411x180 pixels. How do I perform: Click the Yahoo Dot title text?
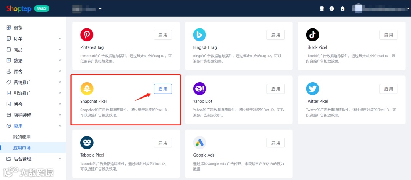[x=202, y=101]
